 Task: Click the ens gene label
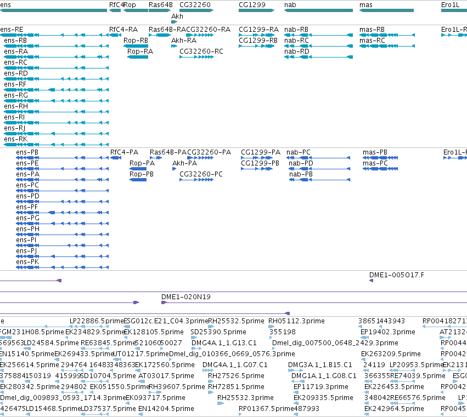point(5,5)
